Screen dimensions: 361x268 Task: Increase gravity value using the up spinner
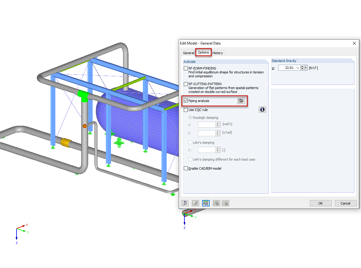pos(302,66)
